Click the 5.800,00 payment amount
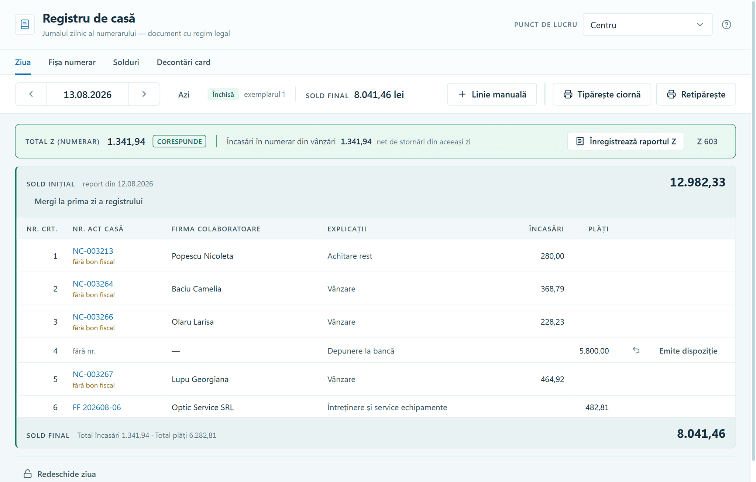 (594, 351)
